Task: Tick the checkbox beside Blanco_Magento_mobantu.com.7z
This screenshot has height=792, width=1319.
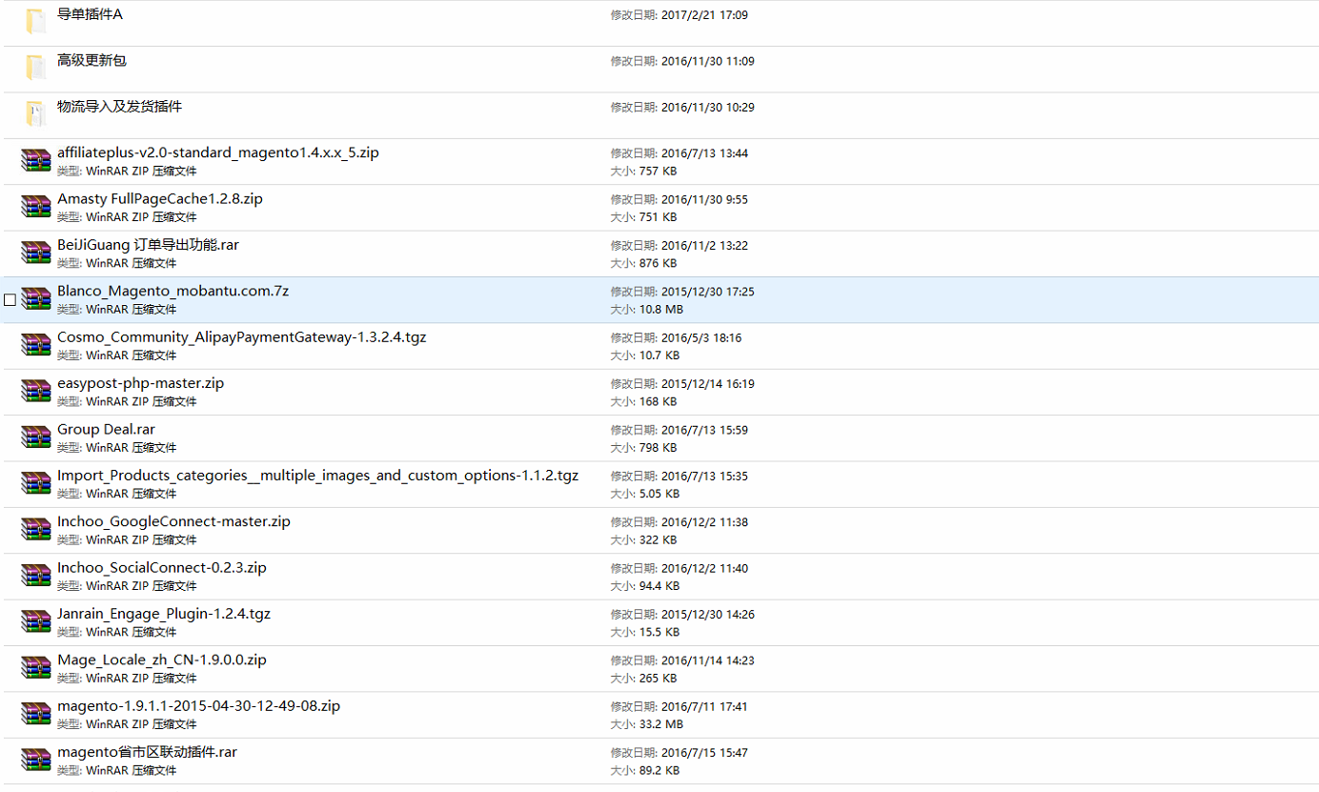Action: [x=10, y=299]
